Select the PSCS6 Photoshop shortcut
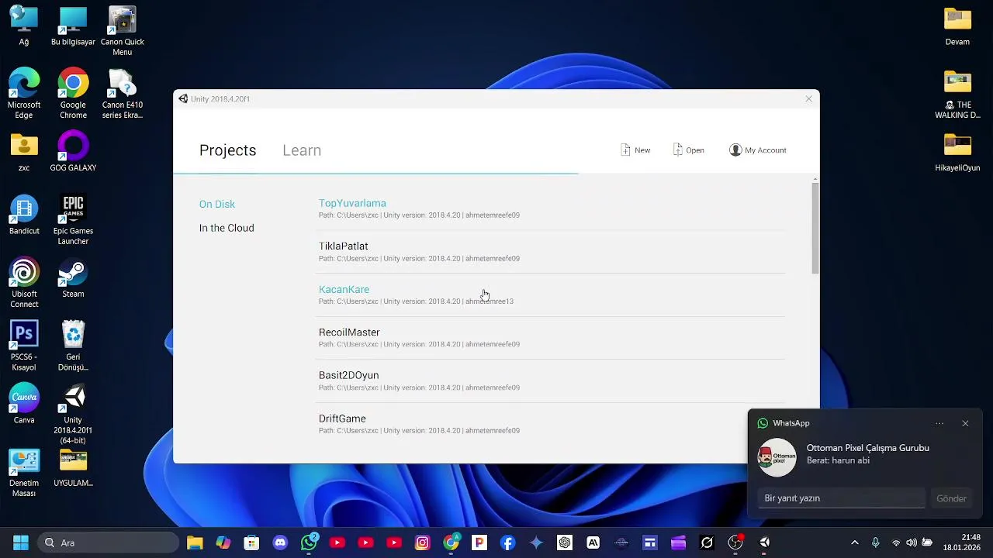The height and width of the screenshot is (558, 993). click(24, 346)
